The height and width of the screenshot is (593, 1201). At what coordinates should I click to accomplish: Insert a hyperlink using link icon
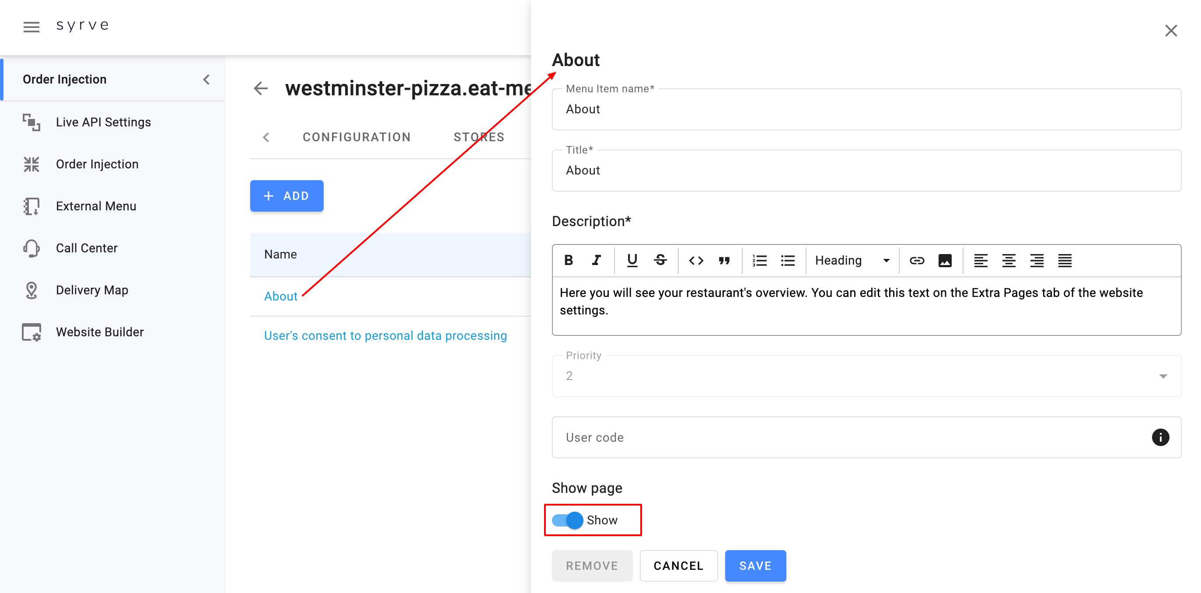tap(917, 260)
